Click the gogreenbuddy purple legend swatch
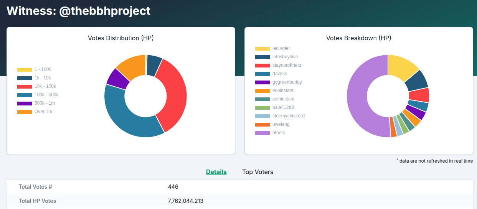477x209 pixels. point(262,82)
